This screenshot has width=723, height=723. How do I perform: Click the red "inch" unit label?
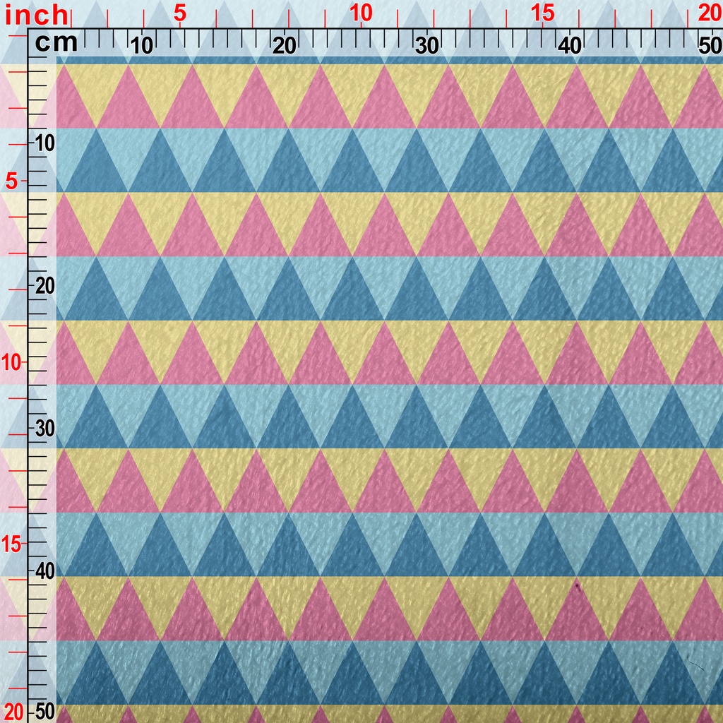pos(37,14)
